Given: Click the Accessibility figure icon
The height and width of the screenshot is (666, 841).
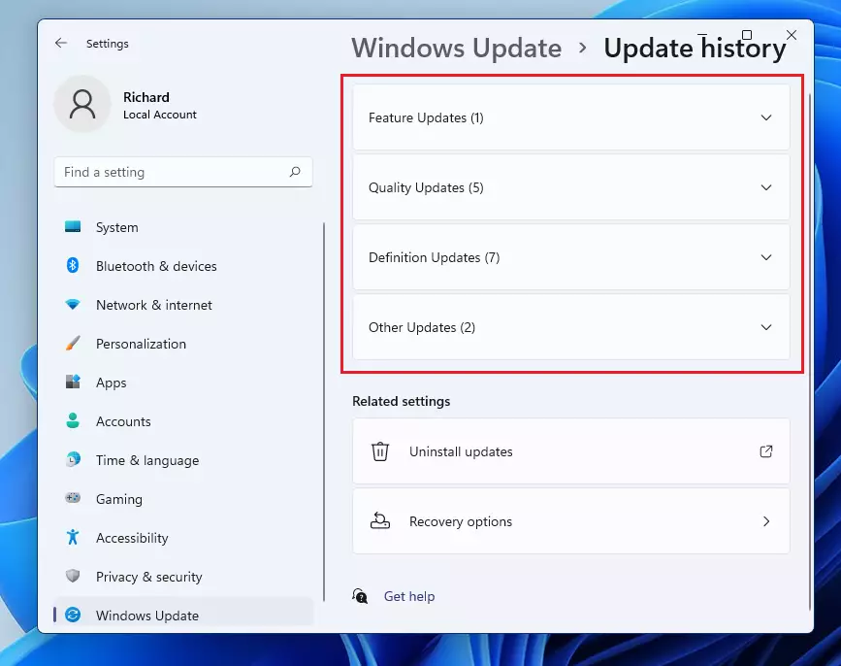Looking at the screenshot, I should [73, 537].
